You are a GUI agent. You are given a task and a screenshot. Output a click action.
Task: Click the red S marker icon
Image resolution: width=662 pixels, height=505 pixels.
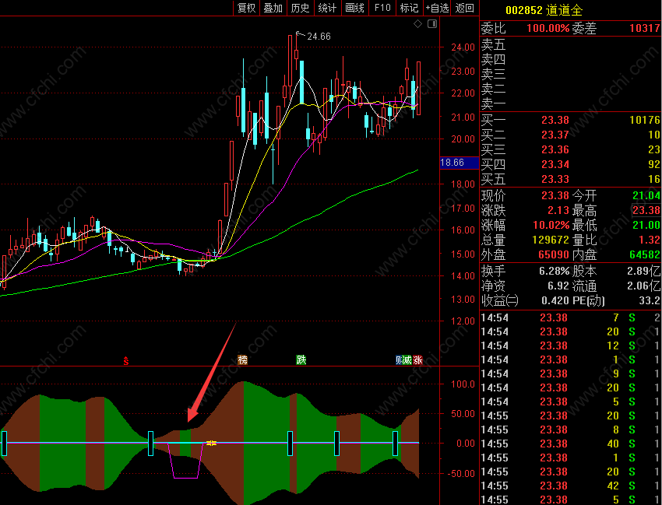(x=126, y=361)
